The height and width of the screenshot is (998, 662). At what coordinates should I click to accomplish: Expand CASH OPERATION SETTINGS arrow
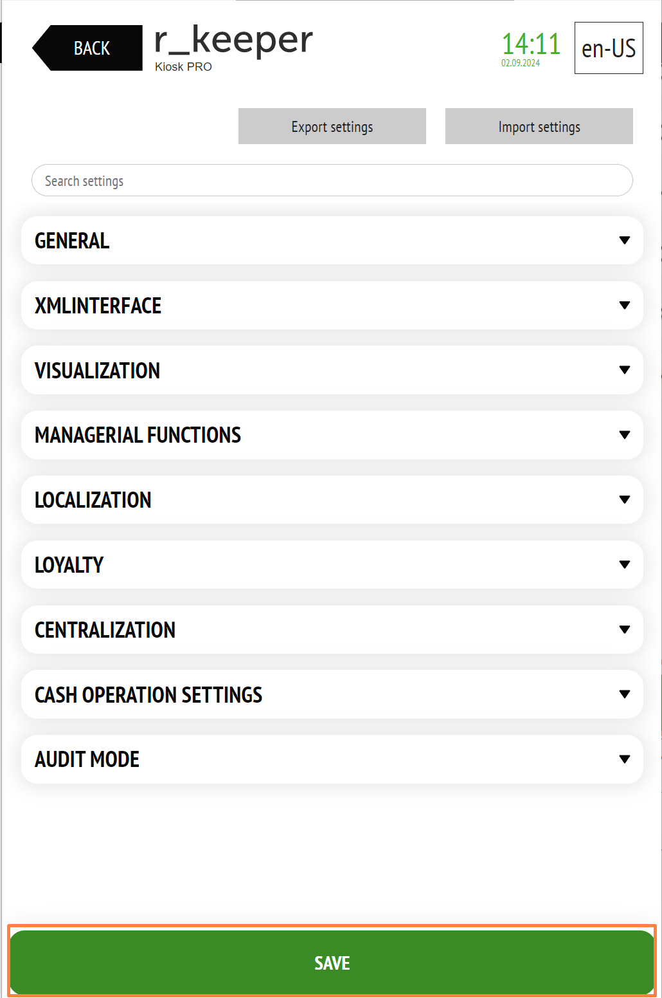click(x=624, y=694)
